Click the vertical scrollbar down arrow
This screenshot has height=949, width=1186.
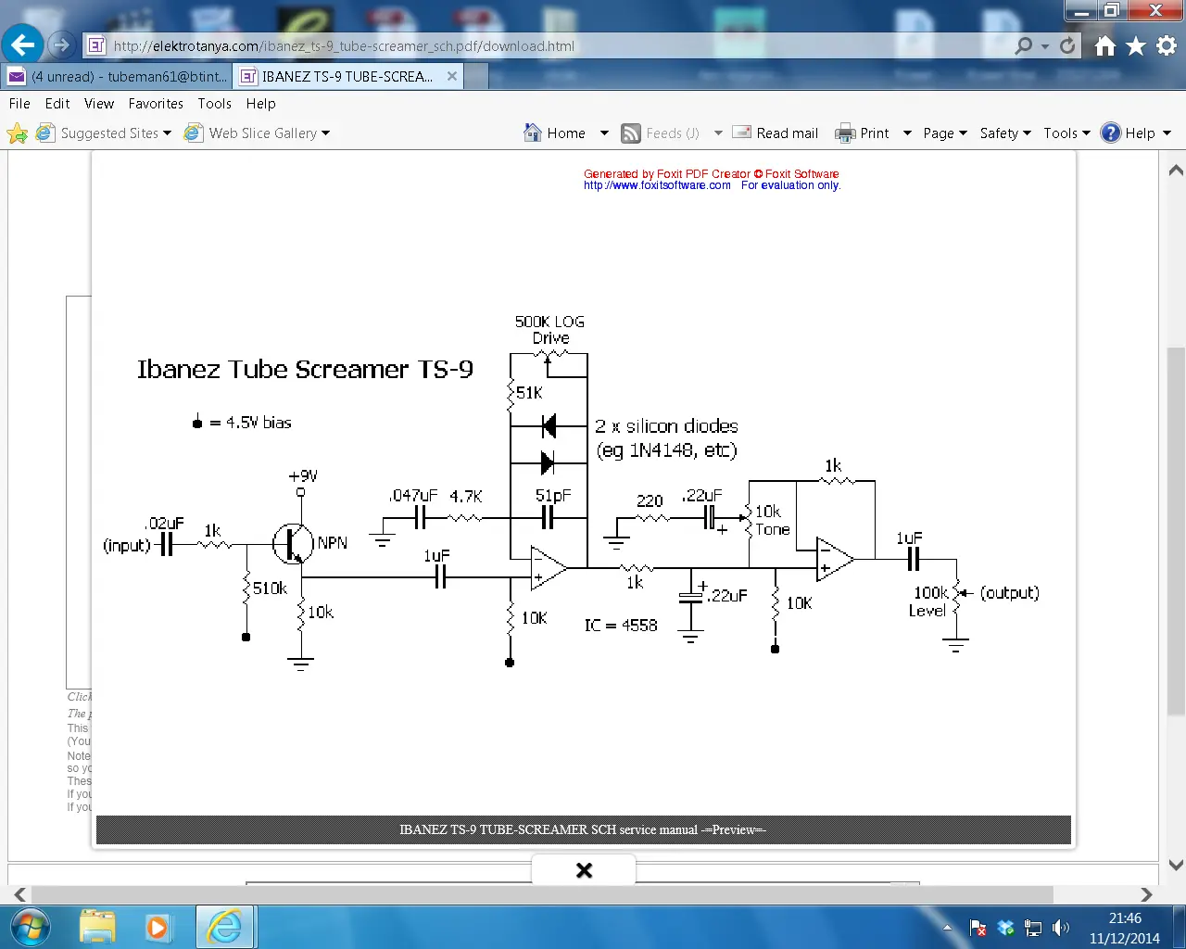point(1176,866)
